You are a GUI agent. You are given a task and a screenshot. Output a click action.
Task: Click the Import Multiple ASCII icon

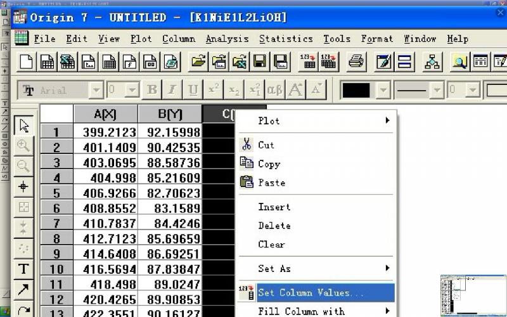point(328,61)
